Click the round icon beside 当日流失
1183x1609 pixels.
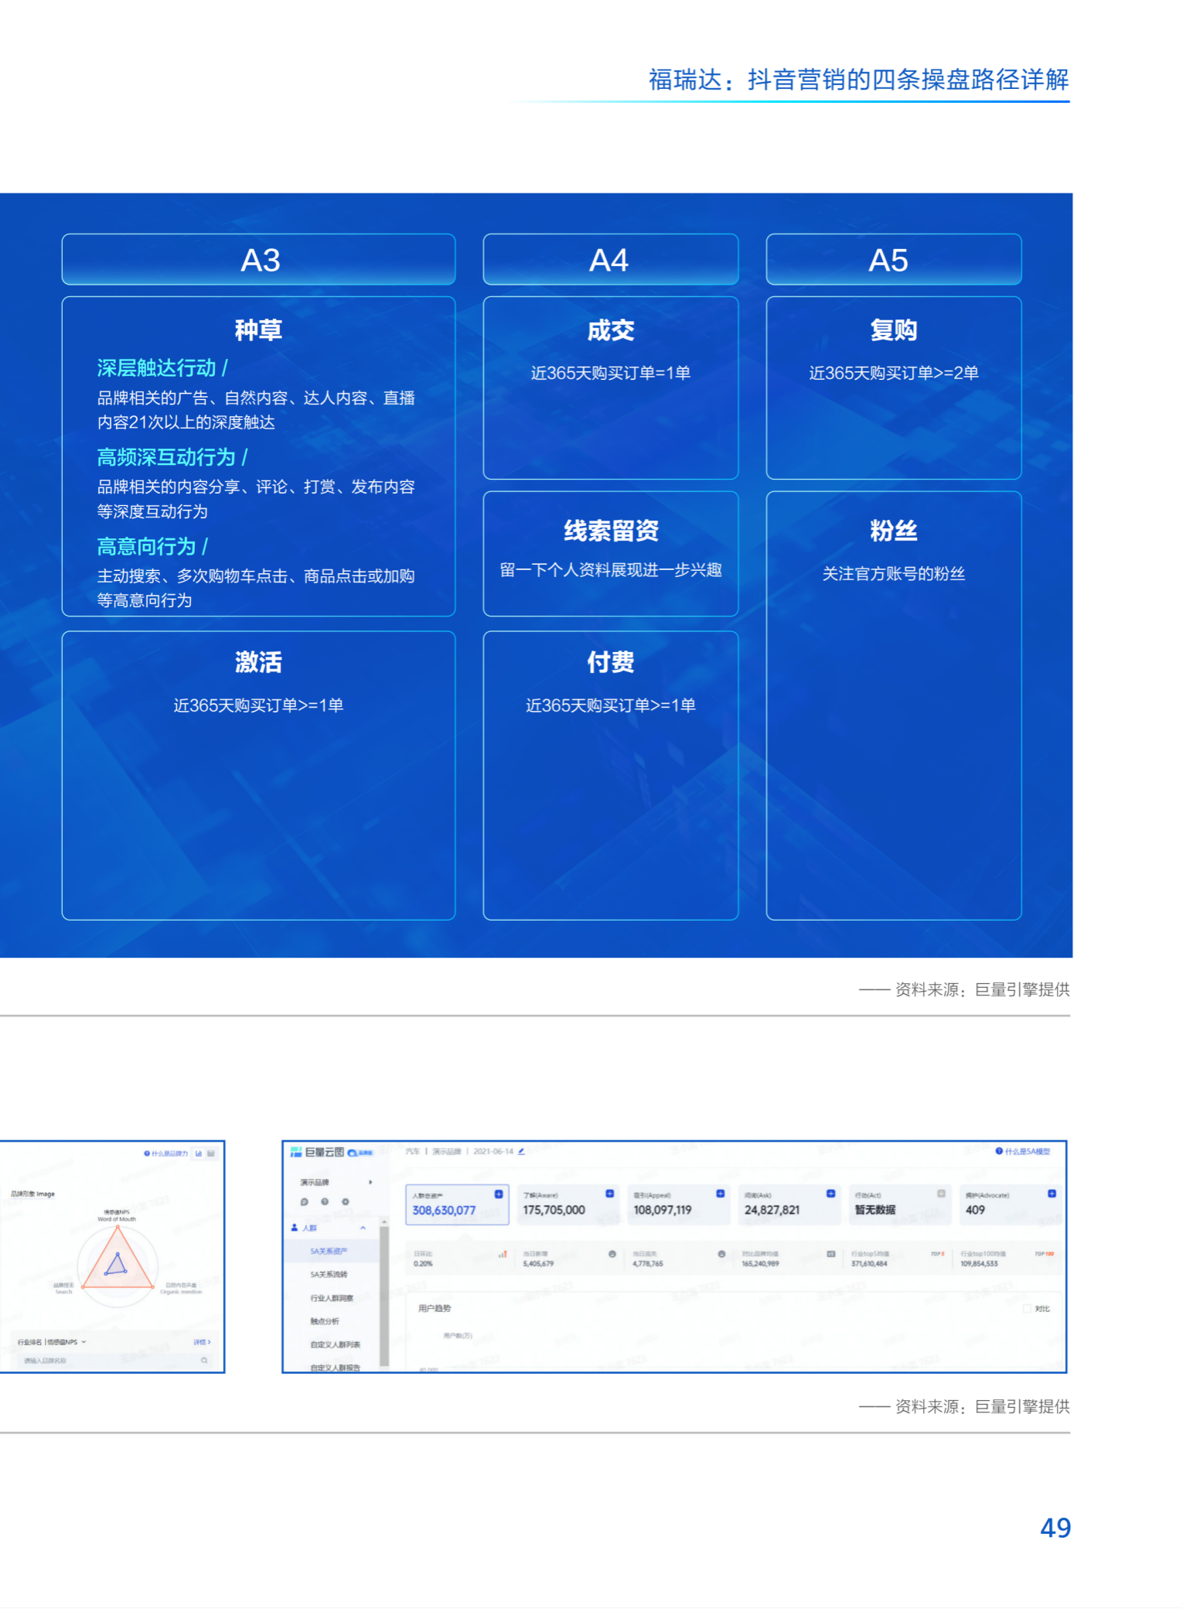pyautogui.click(x=721, y=1254)
